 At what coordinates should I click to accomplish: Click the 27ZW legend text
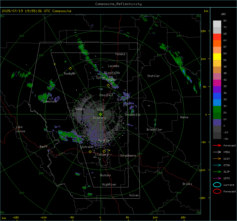[226, 165]
